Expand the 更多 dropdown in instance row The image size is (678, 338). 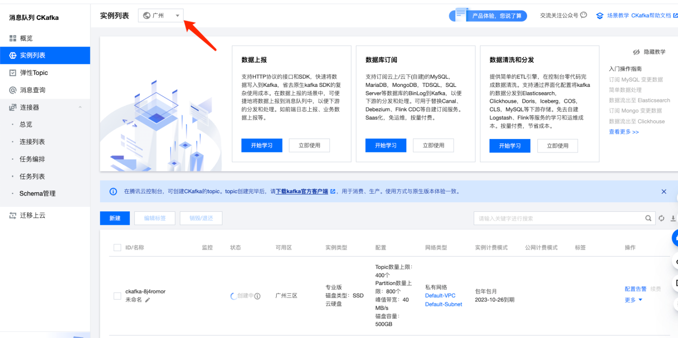tap(633, 300)
